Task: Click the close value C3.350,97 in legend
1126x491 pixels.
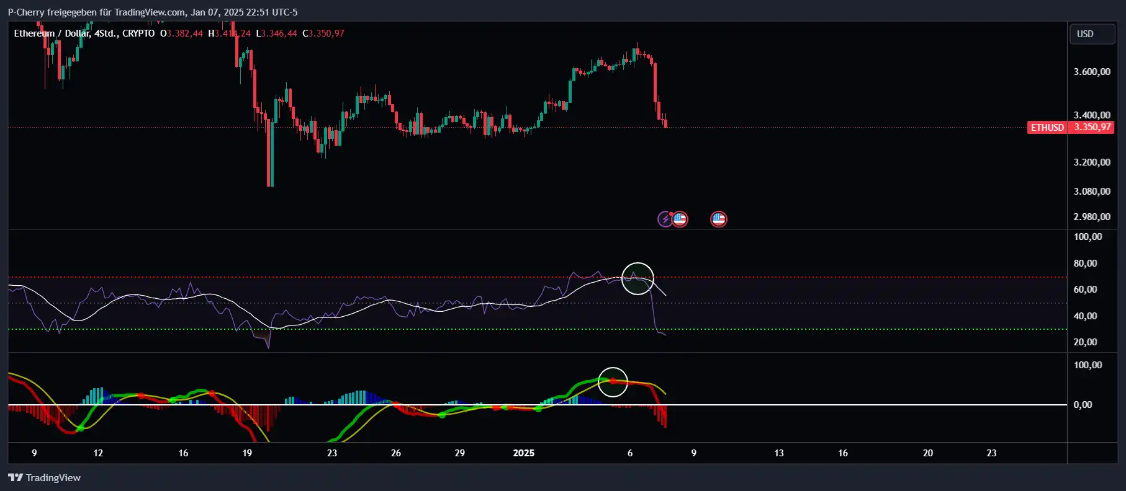Action: point(323,33)
